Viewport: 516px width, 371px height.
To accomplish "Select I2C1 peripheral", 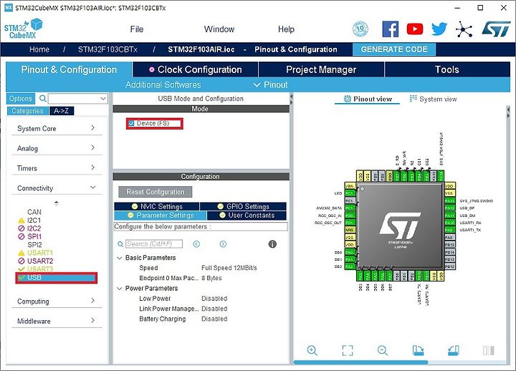I will point(34,220).
